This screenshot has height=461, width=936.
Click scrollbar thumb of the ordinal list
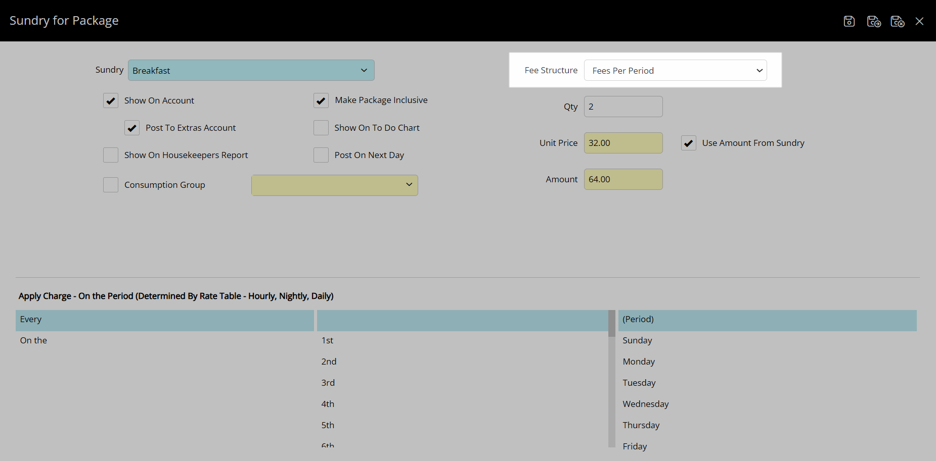[611, 324]
